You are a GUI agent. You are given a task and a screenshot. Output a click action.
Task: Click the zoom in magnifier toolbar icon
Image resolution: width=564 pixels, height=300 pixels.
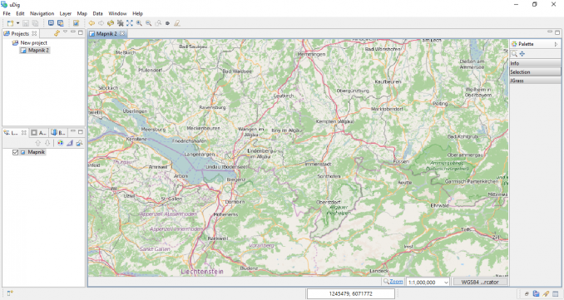coord(139,23)
